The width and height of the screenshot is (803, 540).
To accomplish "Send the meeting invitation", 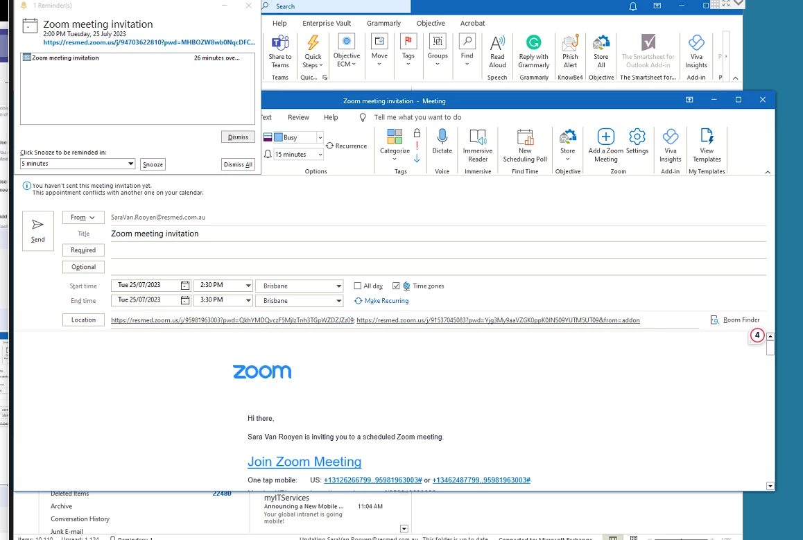I will tap(38, 231).
